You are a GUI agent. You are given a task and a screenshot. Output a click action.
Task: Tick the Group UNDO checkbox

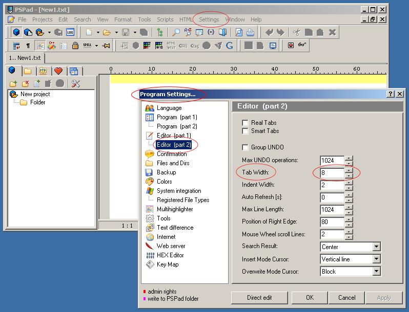click(x=245, y=147)
